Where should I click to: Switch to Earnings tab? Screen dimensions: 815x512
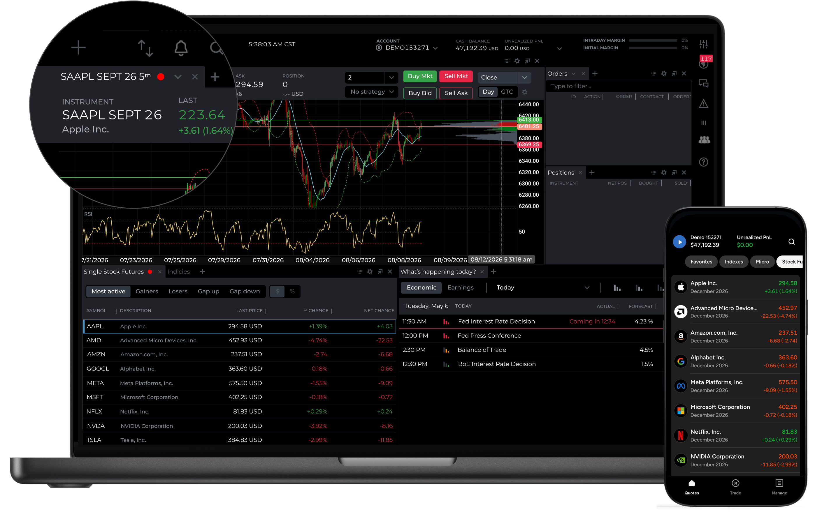pos(460,288)
